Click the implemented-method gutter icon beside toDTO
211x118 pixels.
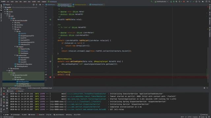[50, 20]
